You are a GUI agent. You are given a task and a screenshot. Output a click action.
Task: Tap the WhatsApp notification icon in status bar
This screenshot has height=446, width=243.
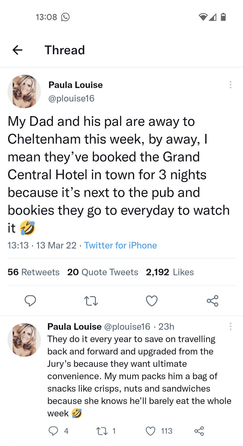tap(65, 17)
